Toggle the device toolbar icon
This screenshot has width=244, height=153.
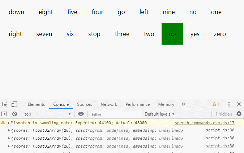tap(14, 104)
